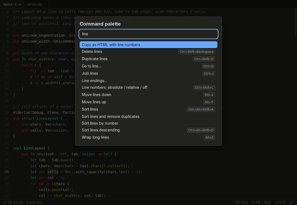Click the match c { code line
The image size is (297, 205).
tap(31, 65)
